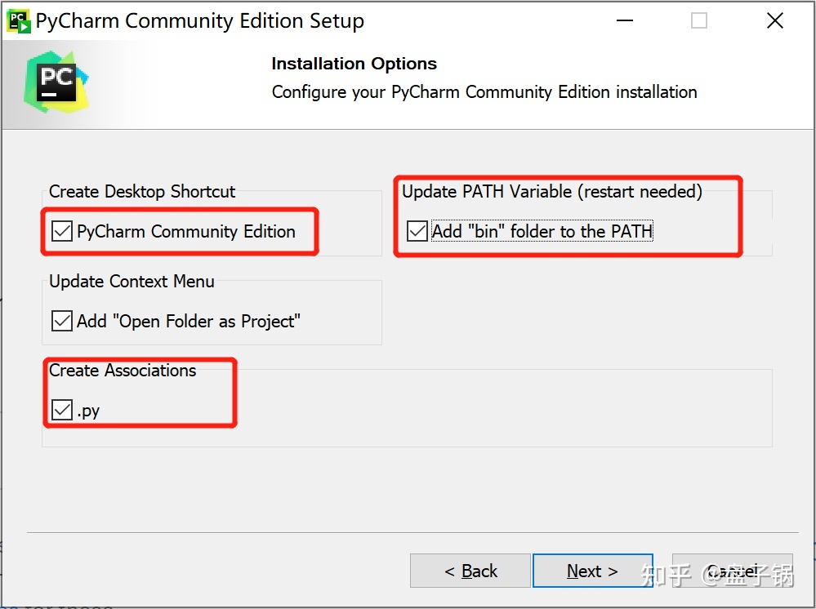Image resolution: width=816 pixels, height=609 pixels.
Task: Minimize the PyCharm setup window
Action: pos(625,20)
